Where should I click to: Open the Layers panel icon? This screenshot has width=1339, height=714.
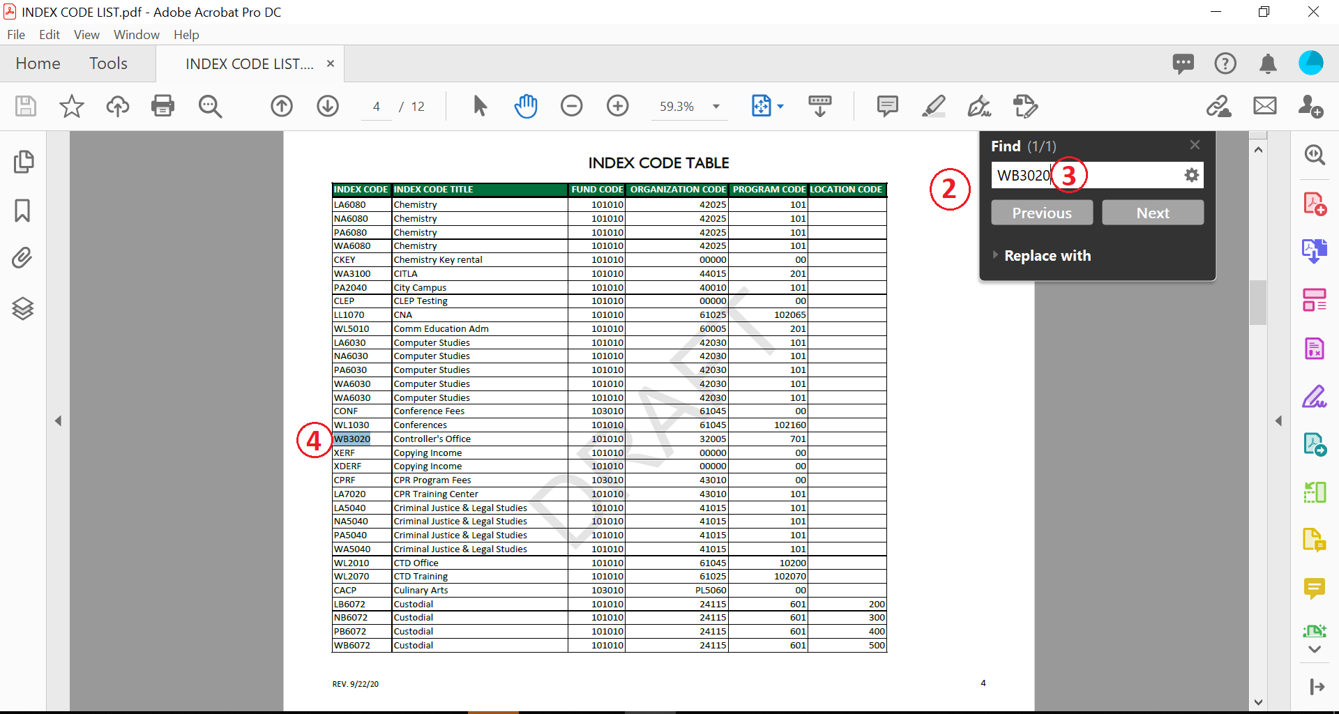(x=22, y=307)
